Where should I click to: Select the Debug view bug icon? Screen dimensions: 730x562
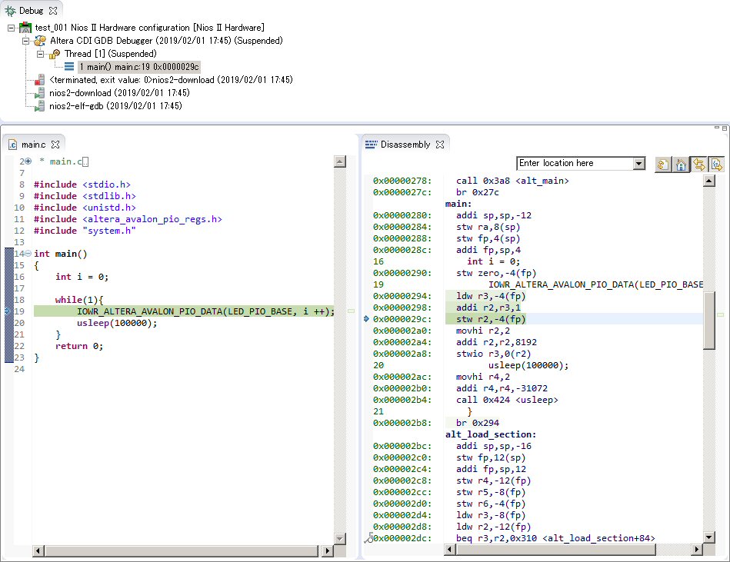pos(10,10)
